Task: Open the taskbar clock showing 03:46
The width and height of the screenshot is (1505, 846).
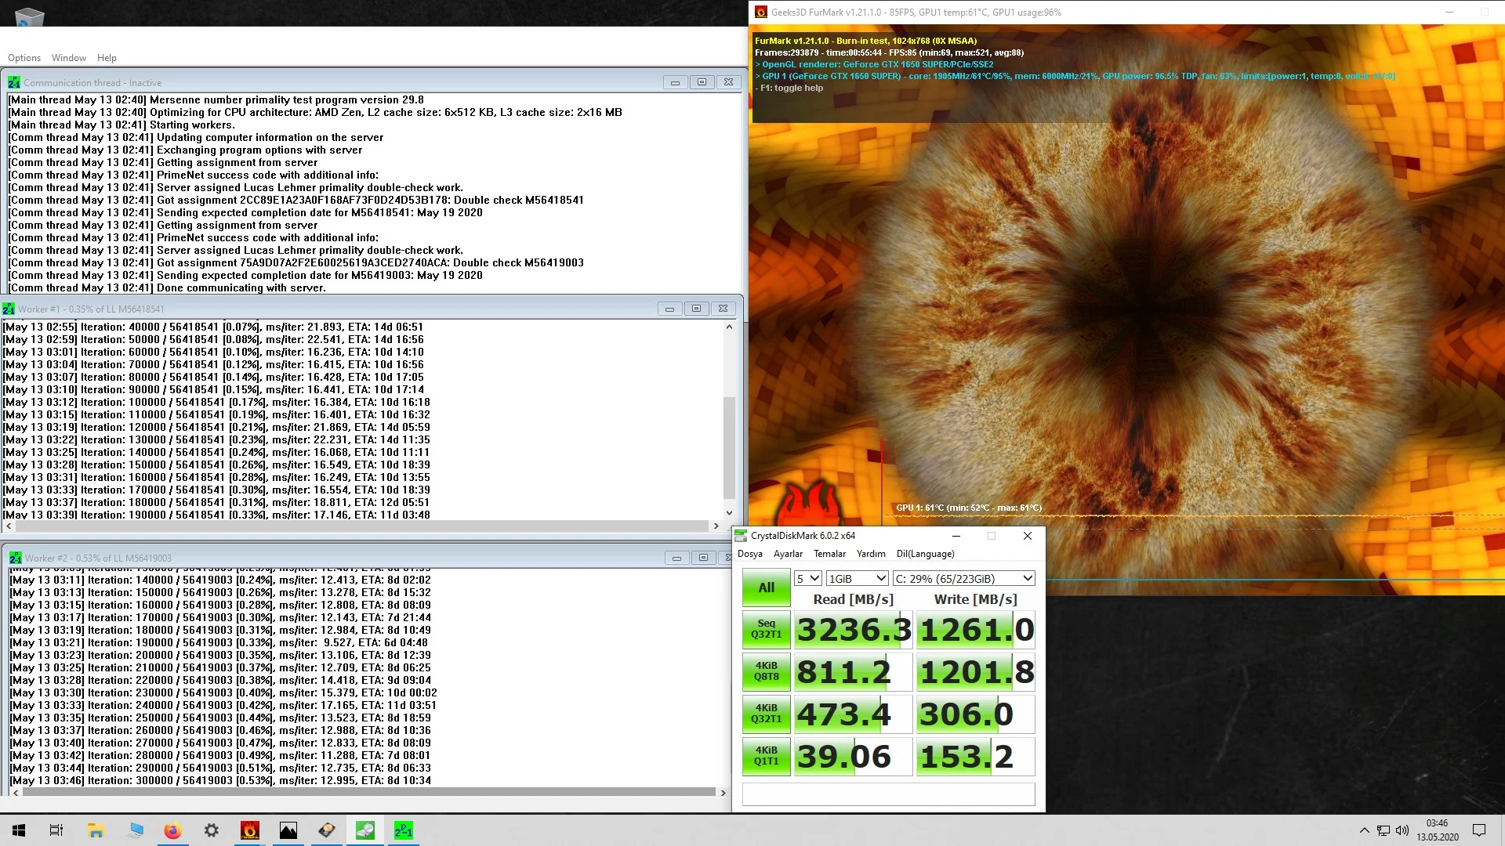Action: click(x=1438, y=830)
